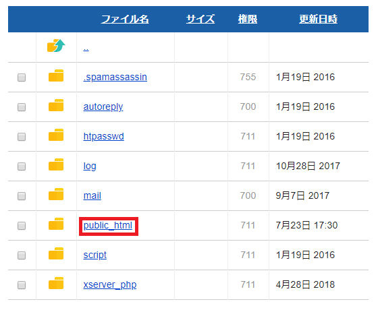Open the public_html folder link
Screen dimensions: 378x310
tap(108, 226)
